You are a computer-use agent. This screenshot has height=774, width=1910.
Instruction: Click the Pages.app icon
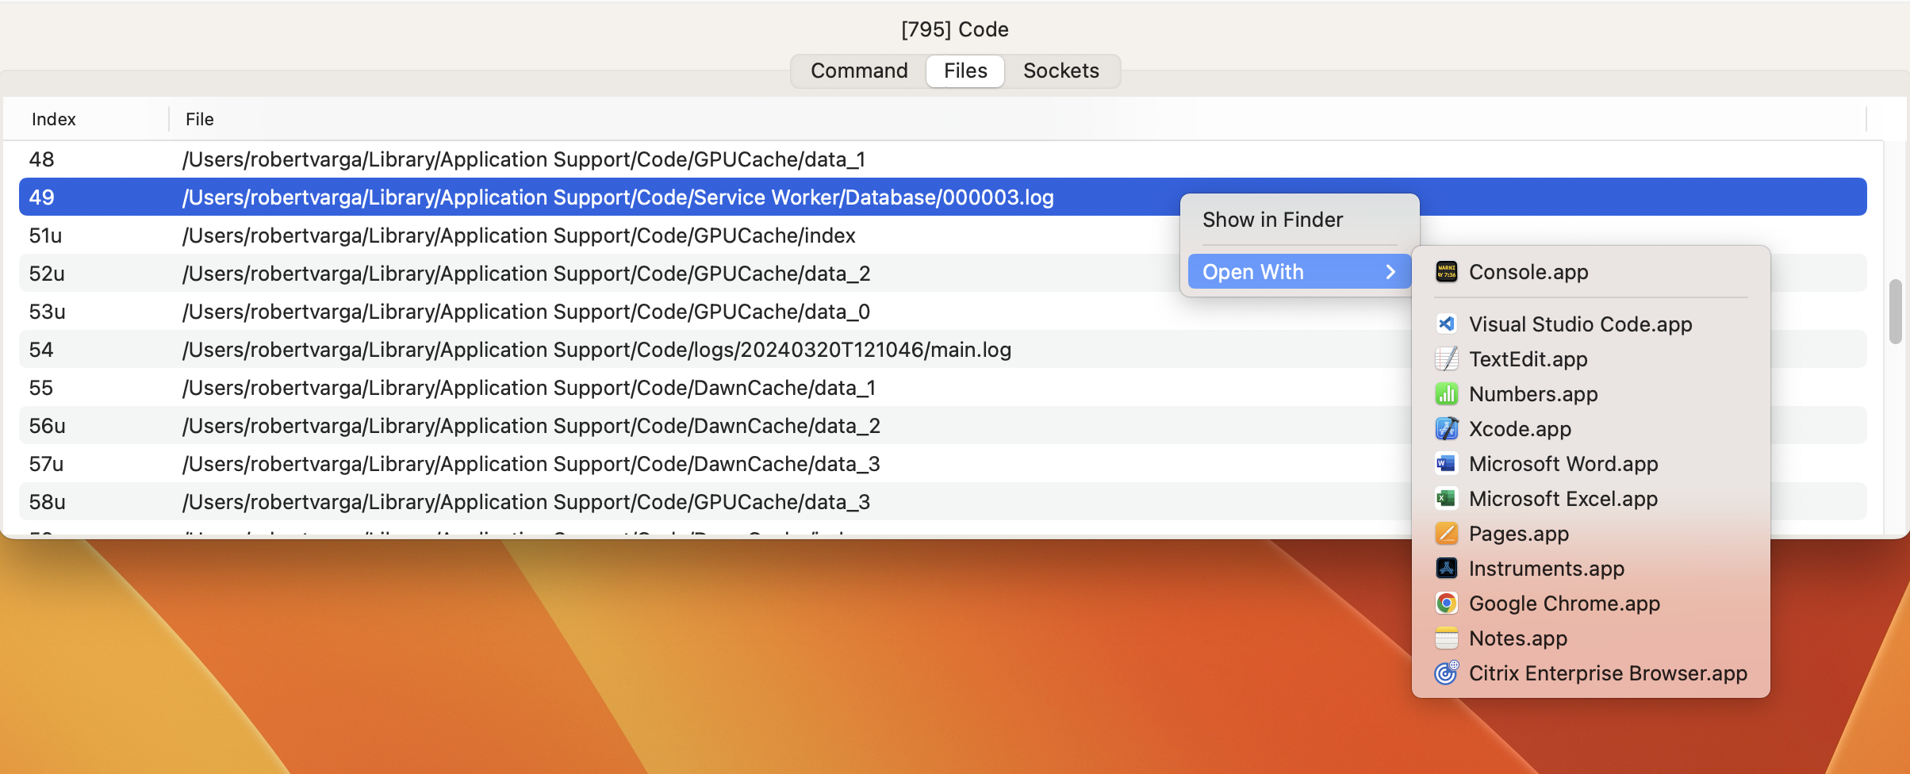pos(1446,533)
